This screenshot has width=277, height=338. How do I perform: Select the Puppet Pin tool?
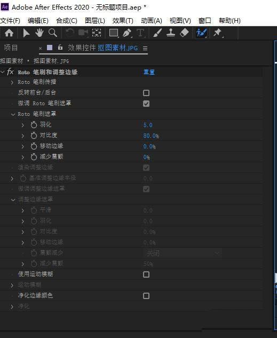pyautogui.click(x=218, y=33)
